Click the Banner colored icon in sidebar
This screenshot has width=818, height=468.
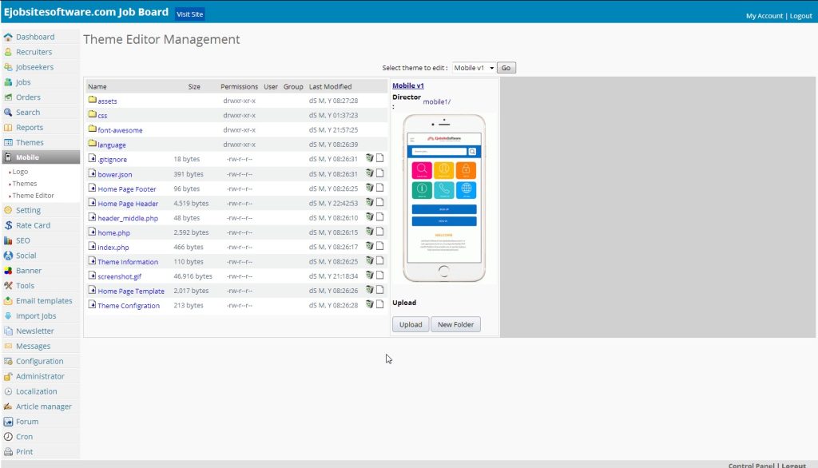tap(8, 271)
